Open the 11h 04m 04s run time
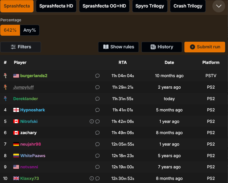 (123, 76)
